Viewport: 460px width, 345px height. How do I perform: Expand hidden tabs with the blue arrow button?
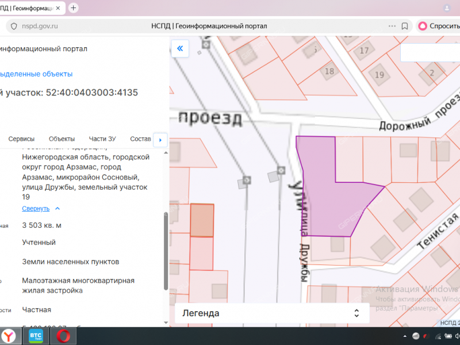[x=160, y=140]
